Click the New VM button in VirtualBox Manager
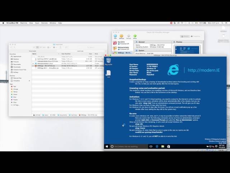Viewport: 230px width, 173px height. [x=115, y=36]
